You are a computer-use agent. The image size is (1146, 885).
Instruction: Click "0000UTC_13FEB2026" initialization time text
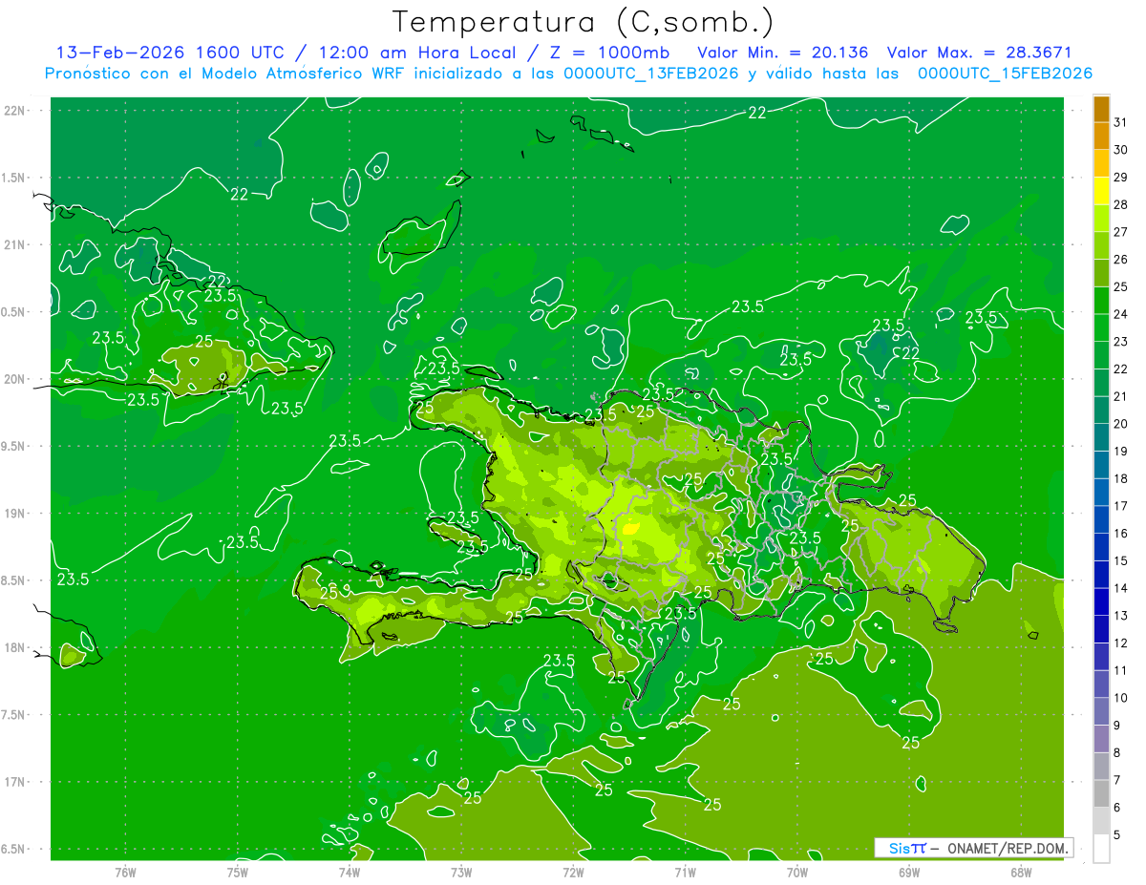[651, 74]
